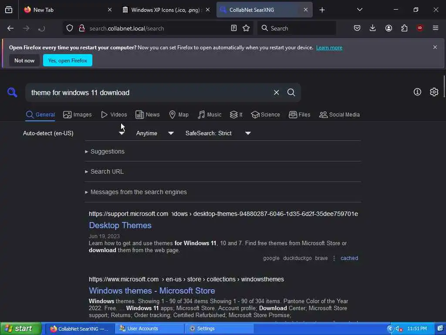Switch to the New Tab tab
This screenshot has width=446, height=335.
[x=67, y=10]
